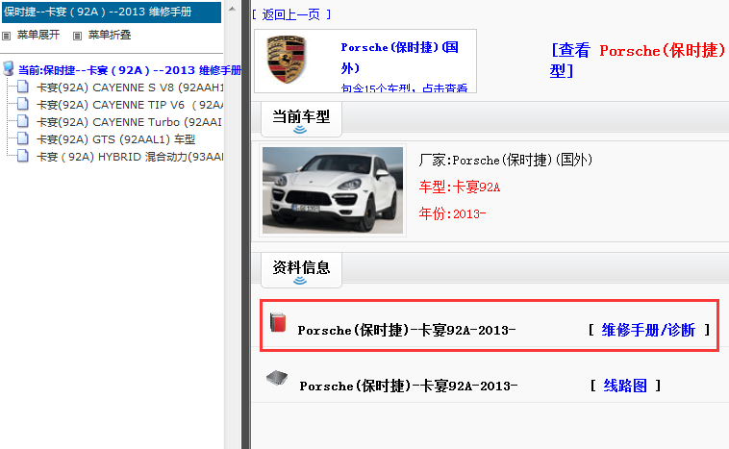This screenshot has height=449, width=729.
Task: Click the white Cayenne car photo
Action: pos(333,190)
